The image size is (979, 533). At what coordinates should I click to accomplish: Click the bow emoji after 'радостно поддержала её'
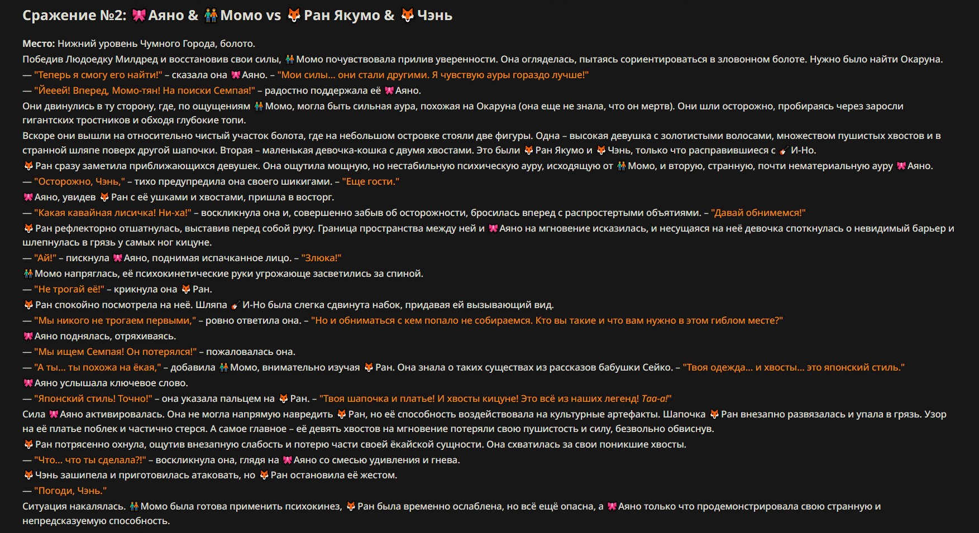389,90
